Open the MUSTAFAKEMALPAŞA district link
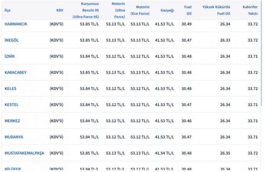 24,153
